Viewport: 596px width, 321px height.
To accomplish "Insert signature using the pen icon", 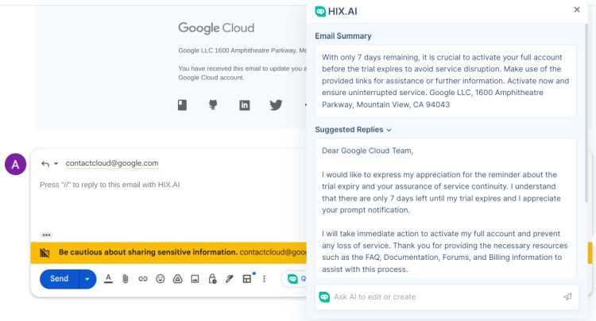I will click(230, 279).
